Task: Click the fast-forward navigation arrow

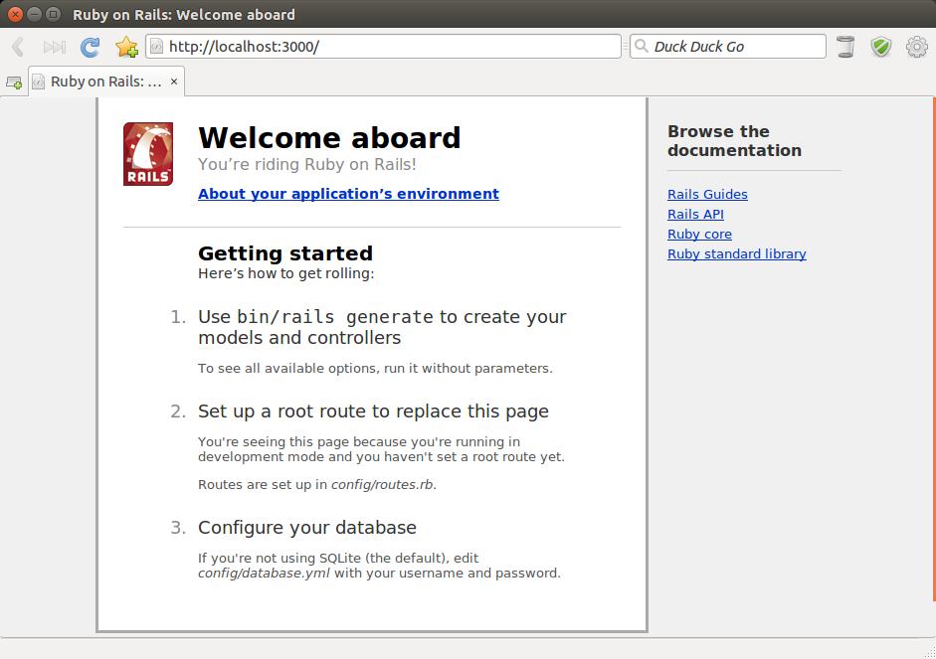Action: [55, 47]
